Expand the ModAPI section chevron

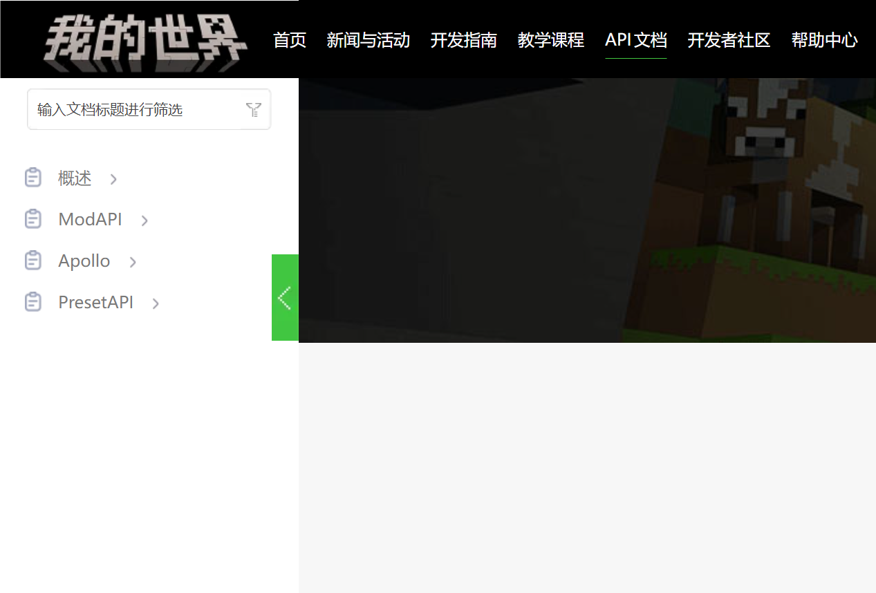coord(145,221)
